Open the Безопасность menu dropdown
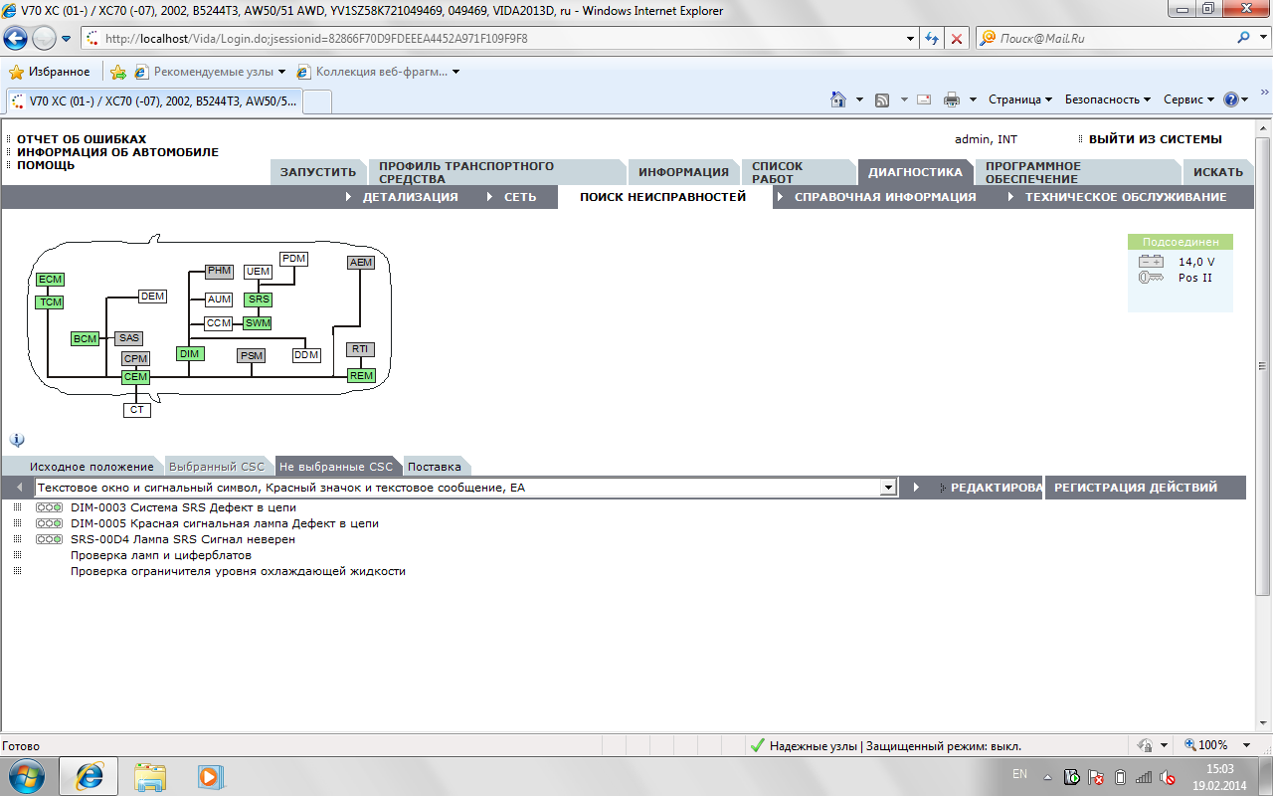Image resolution: width=1273 pixels, height=796 pixels. point(1107,99)
